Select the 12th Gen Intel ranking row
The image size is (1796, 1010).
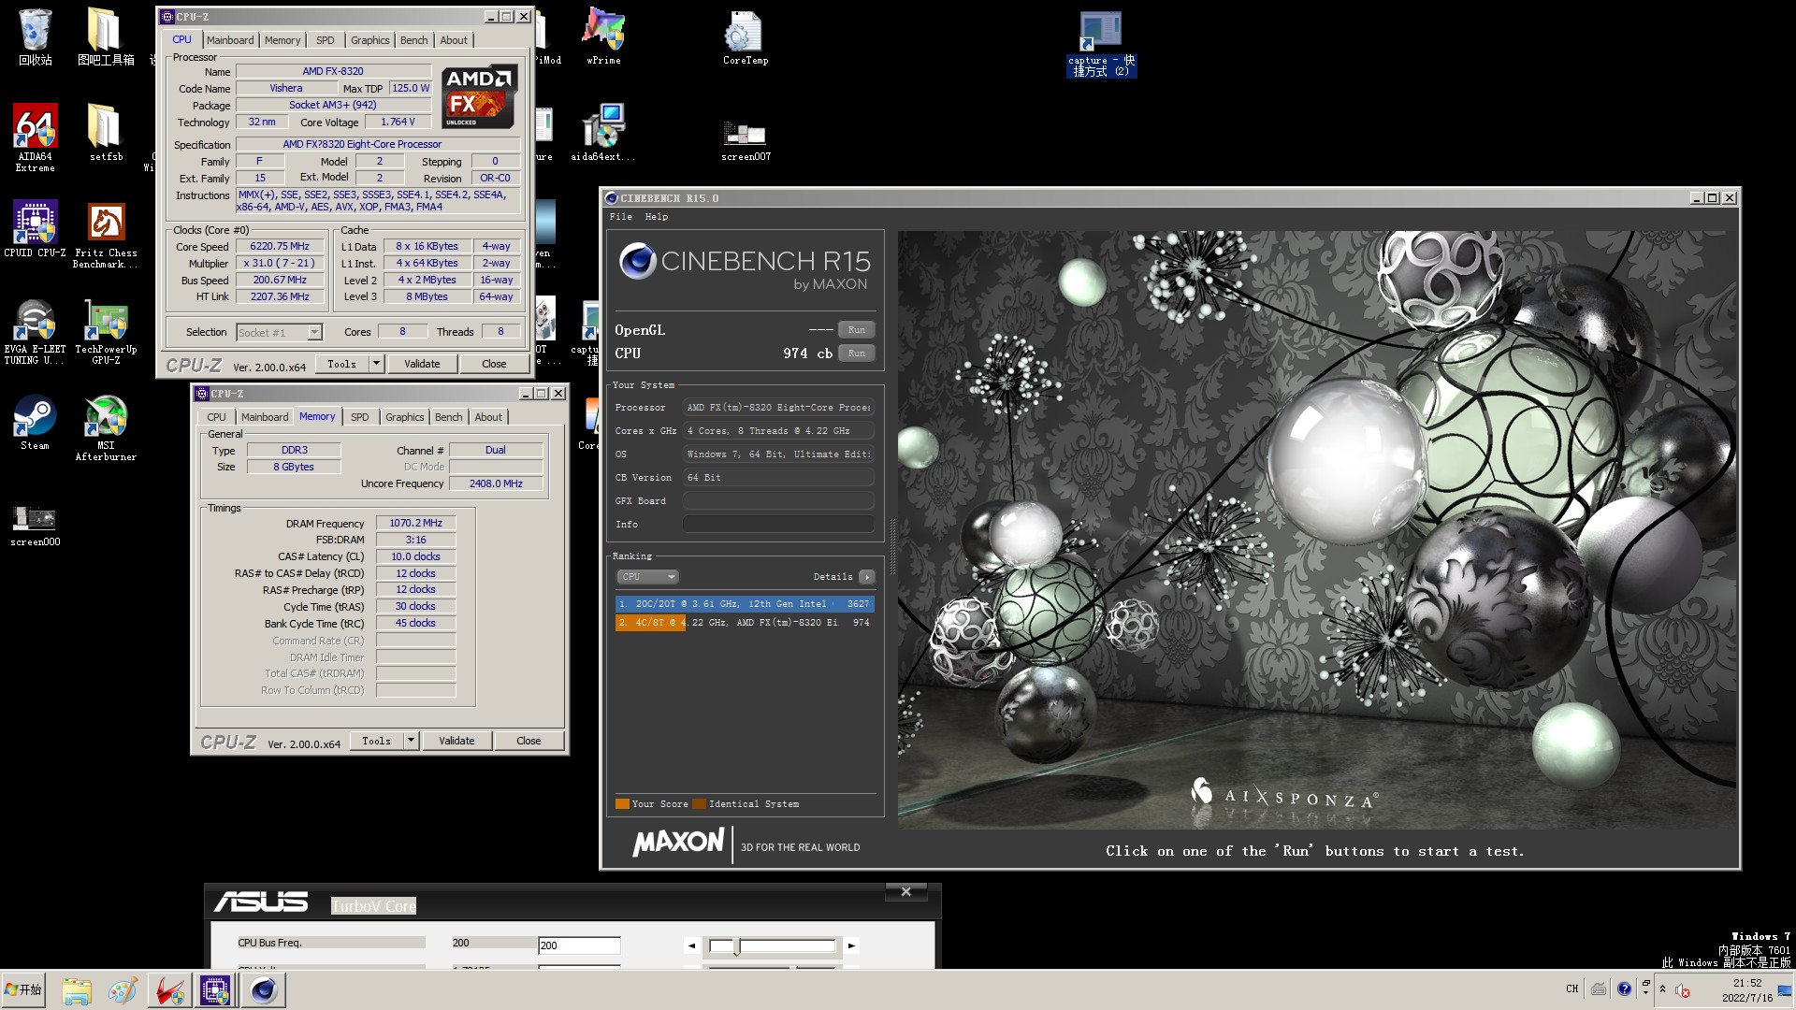tap(745, 604)
